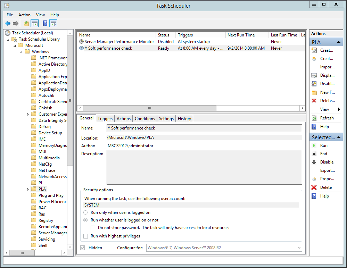Switch to the Triggers tab

[x=105, y=118]
